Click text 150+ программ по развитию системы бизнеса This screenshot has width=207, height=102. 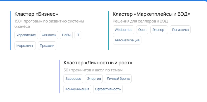49,24
